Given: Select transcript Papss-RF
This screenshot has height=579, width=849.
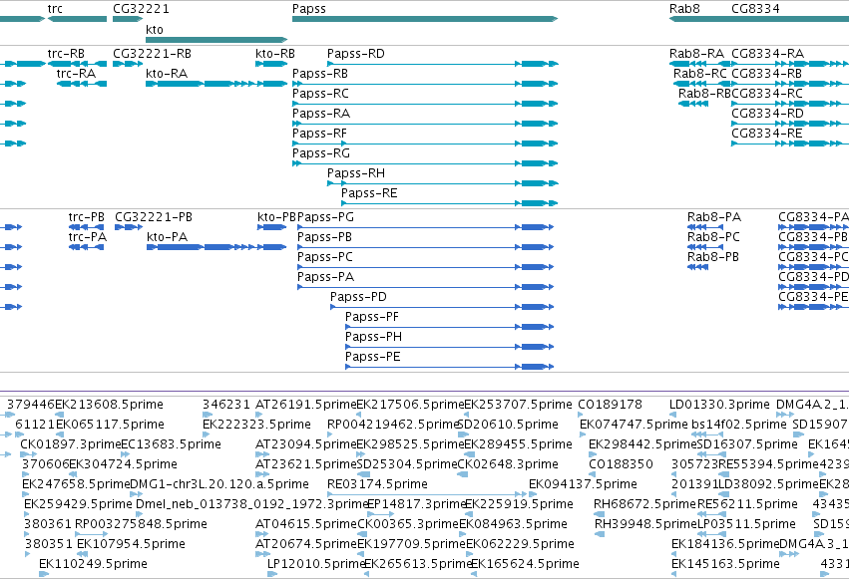Looking at the screenshot, I should pos(425,144).
